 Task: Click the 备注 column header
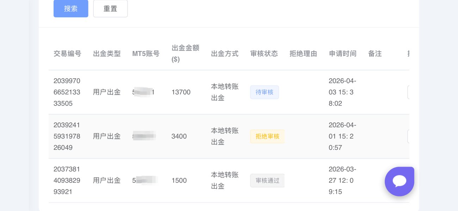tap(375, 54)
